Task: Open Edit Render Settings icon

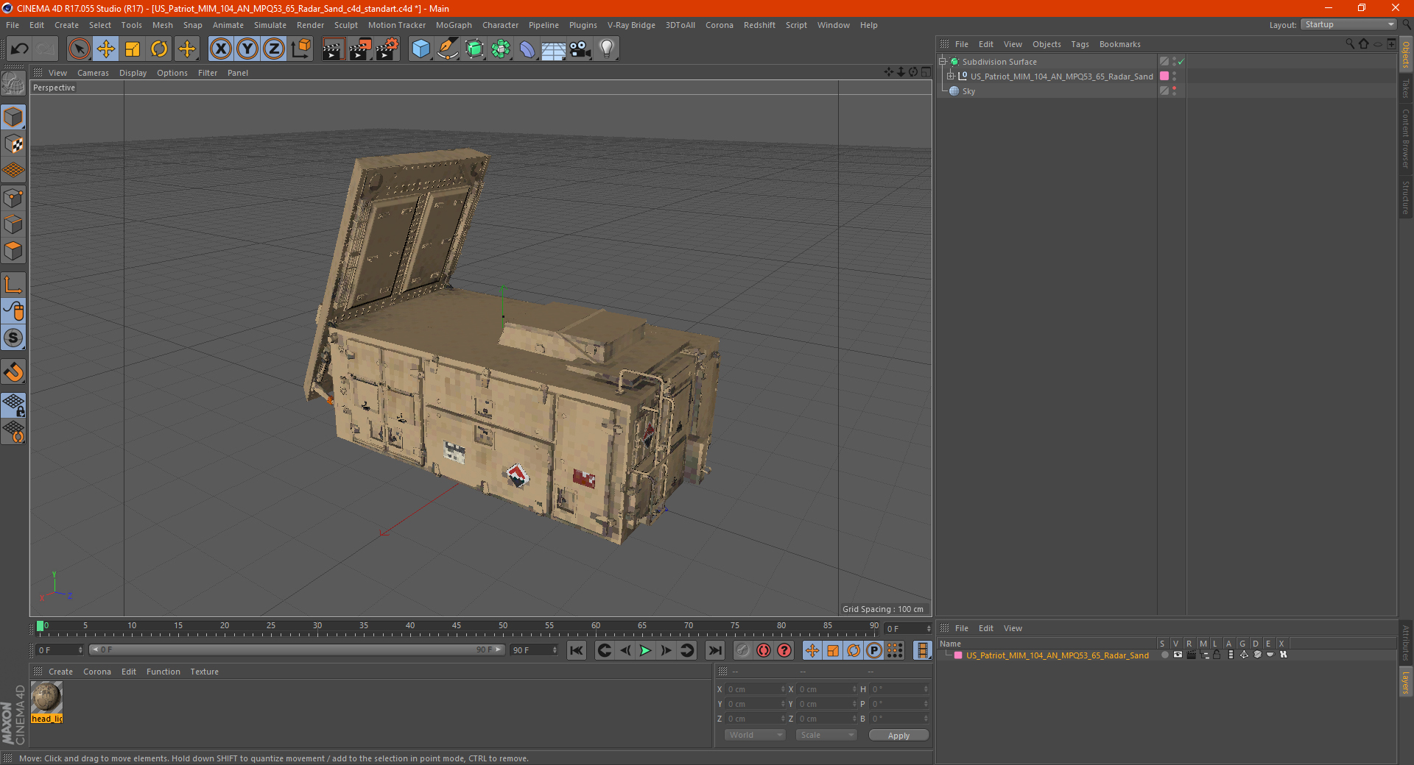Action: click(x=387, y=49)
